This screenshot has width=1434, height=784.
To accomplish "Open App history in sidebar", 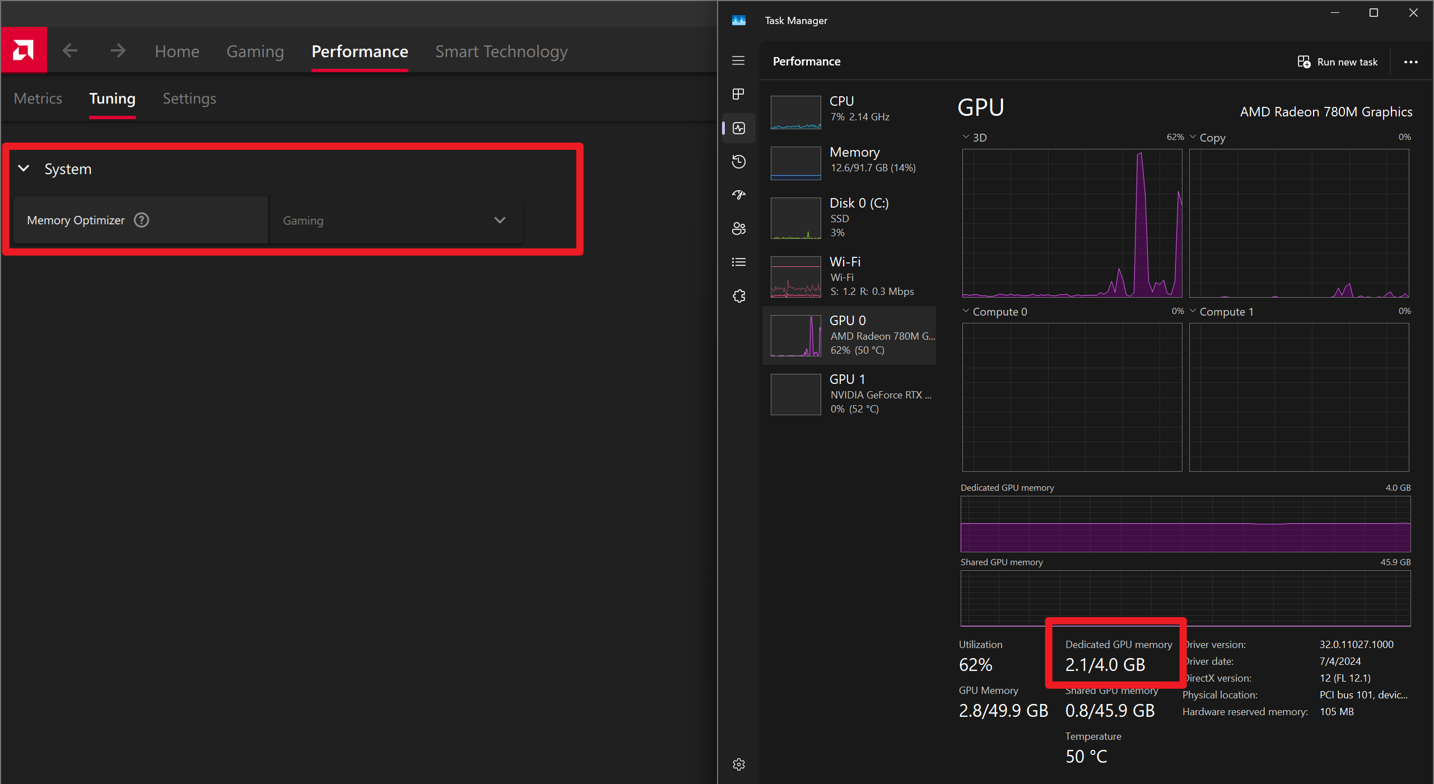I will click(738, 162).
